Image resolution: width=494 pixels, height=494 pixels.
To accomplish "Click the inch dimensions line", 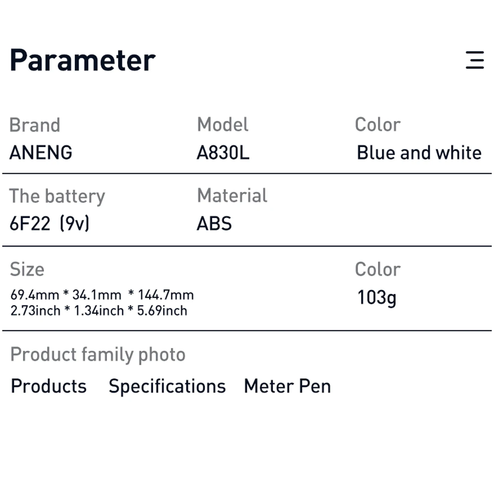I will coord(99,310).
